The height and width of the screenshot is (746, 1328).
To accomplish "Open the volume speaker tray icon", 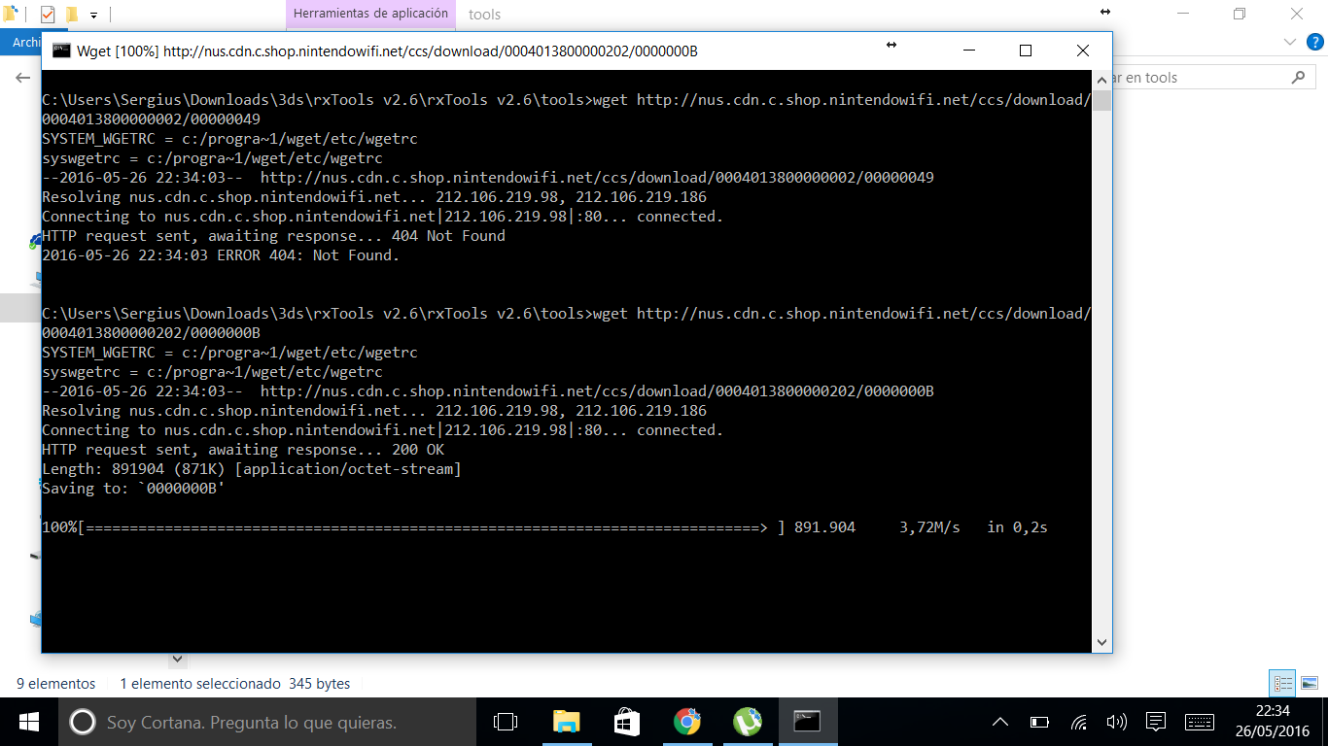I will click(1117, 722).
